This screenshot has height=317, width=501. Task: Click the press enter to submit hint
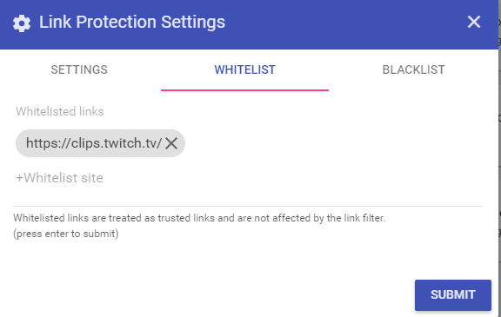pyautogui.click(x=66, y=234)
